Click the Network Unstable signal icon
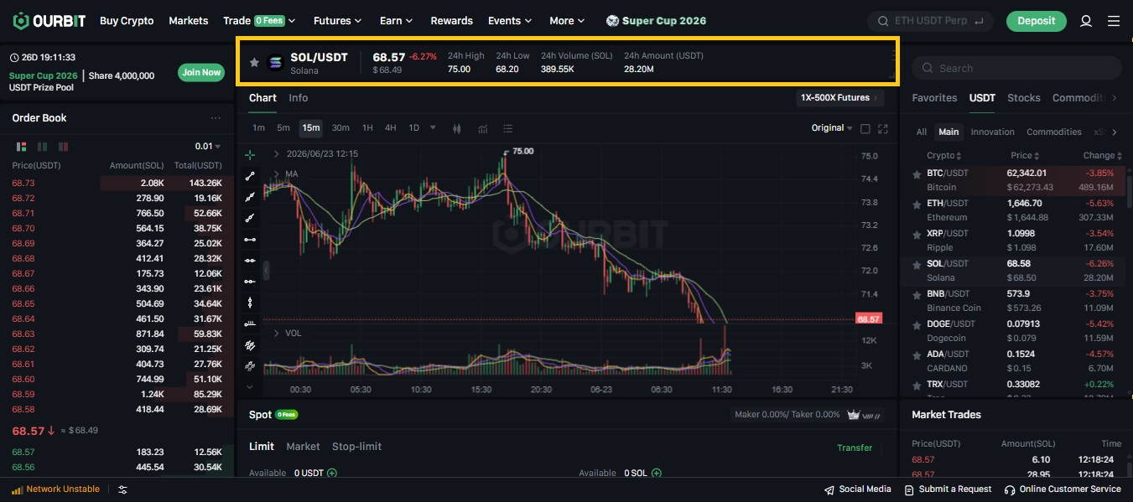This screenshot has height=502, width=1133. tap(17, 489)
